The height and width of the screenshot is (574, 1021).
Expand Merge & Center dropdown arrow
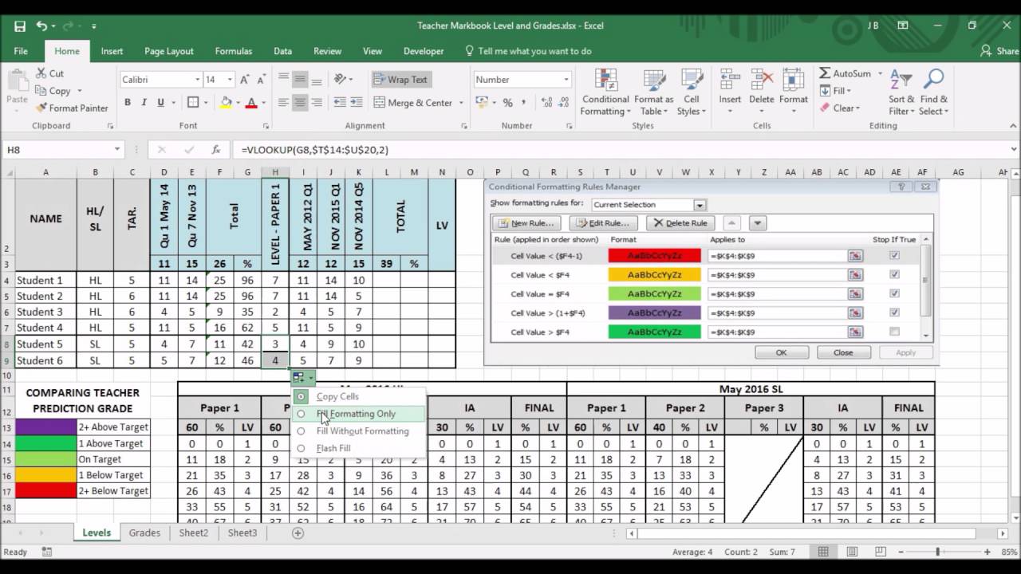[460, 103]
